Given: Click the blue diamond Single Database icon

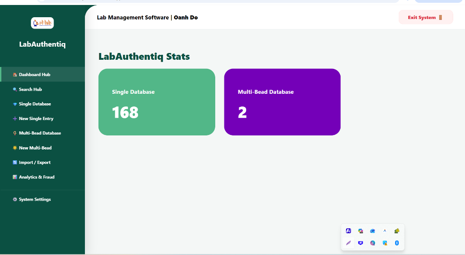Looking at the screenshot, I should (15, 104).
